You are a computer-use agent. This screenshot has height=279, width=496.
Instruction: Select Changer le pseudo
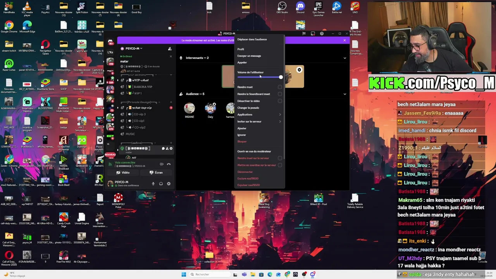coord(248,108)
